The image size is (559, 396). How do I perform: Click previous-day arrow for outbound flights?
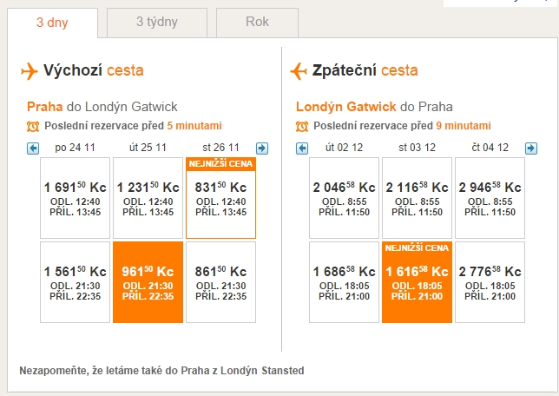tap(33, 148)
